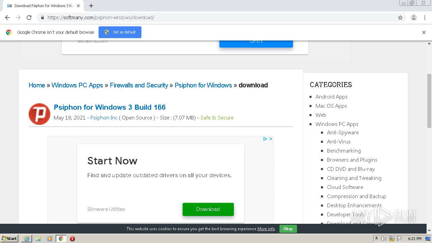Screen dimensions: 432x243
Task: Open Mac OS Apps category
Action: pyautogui.click(x=331, y=106)
